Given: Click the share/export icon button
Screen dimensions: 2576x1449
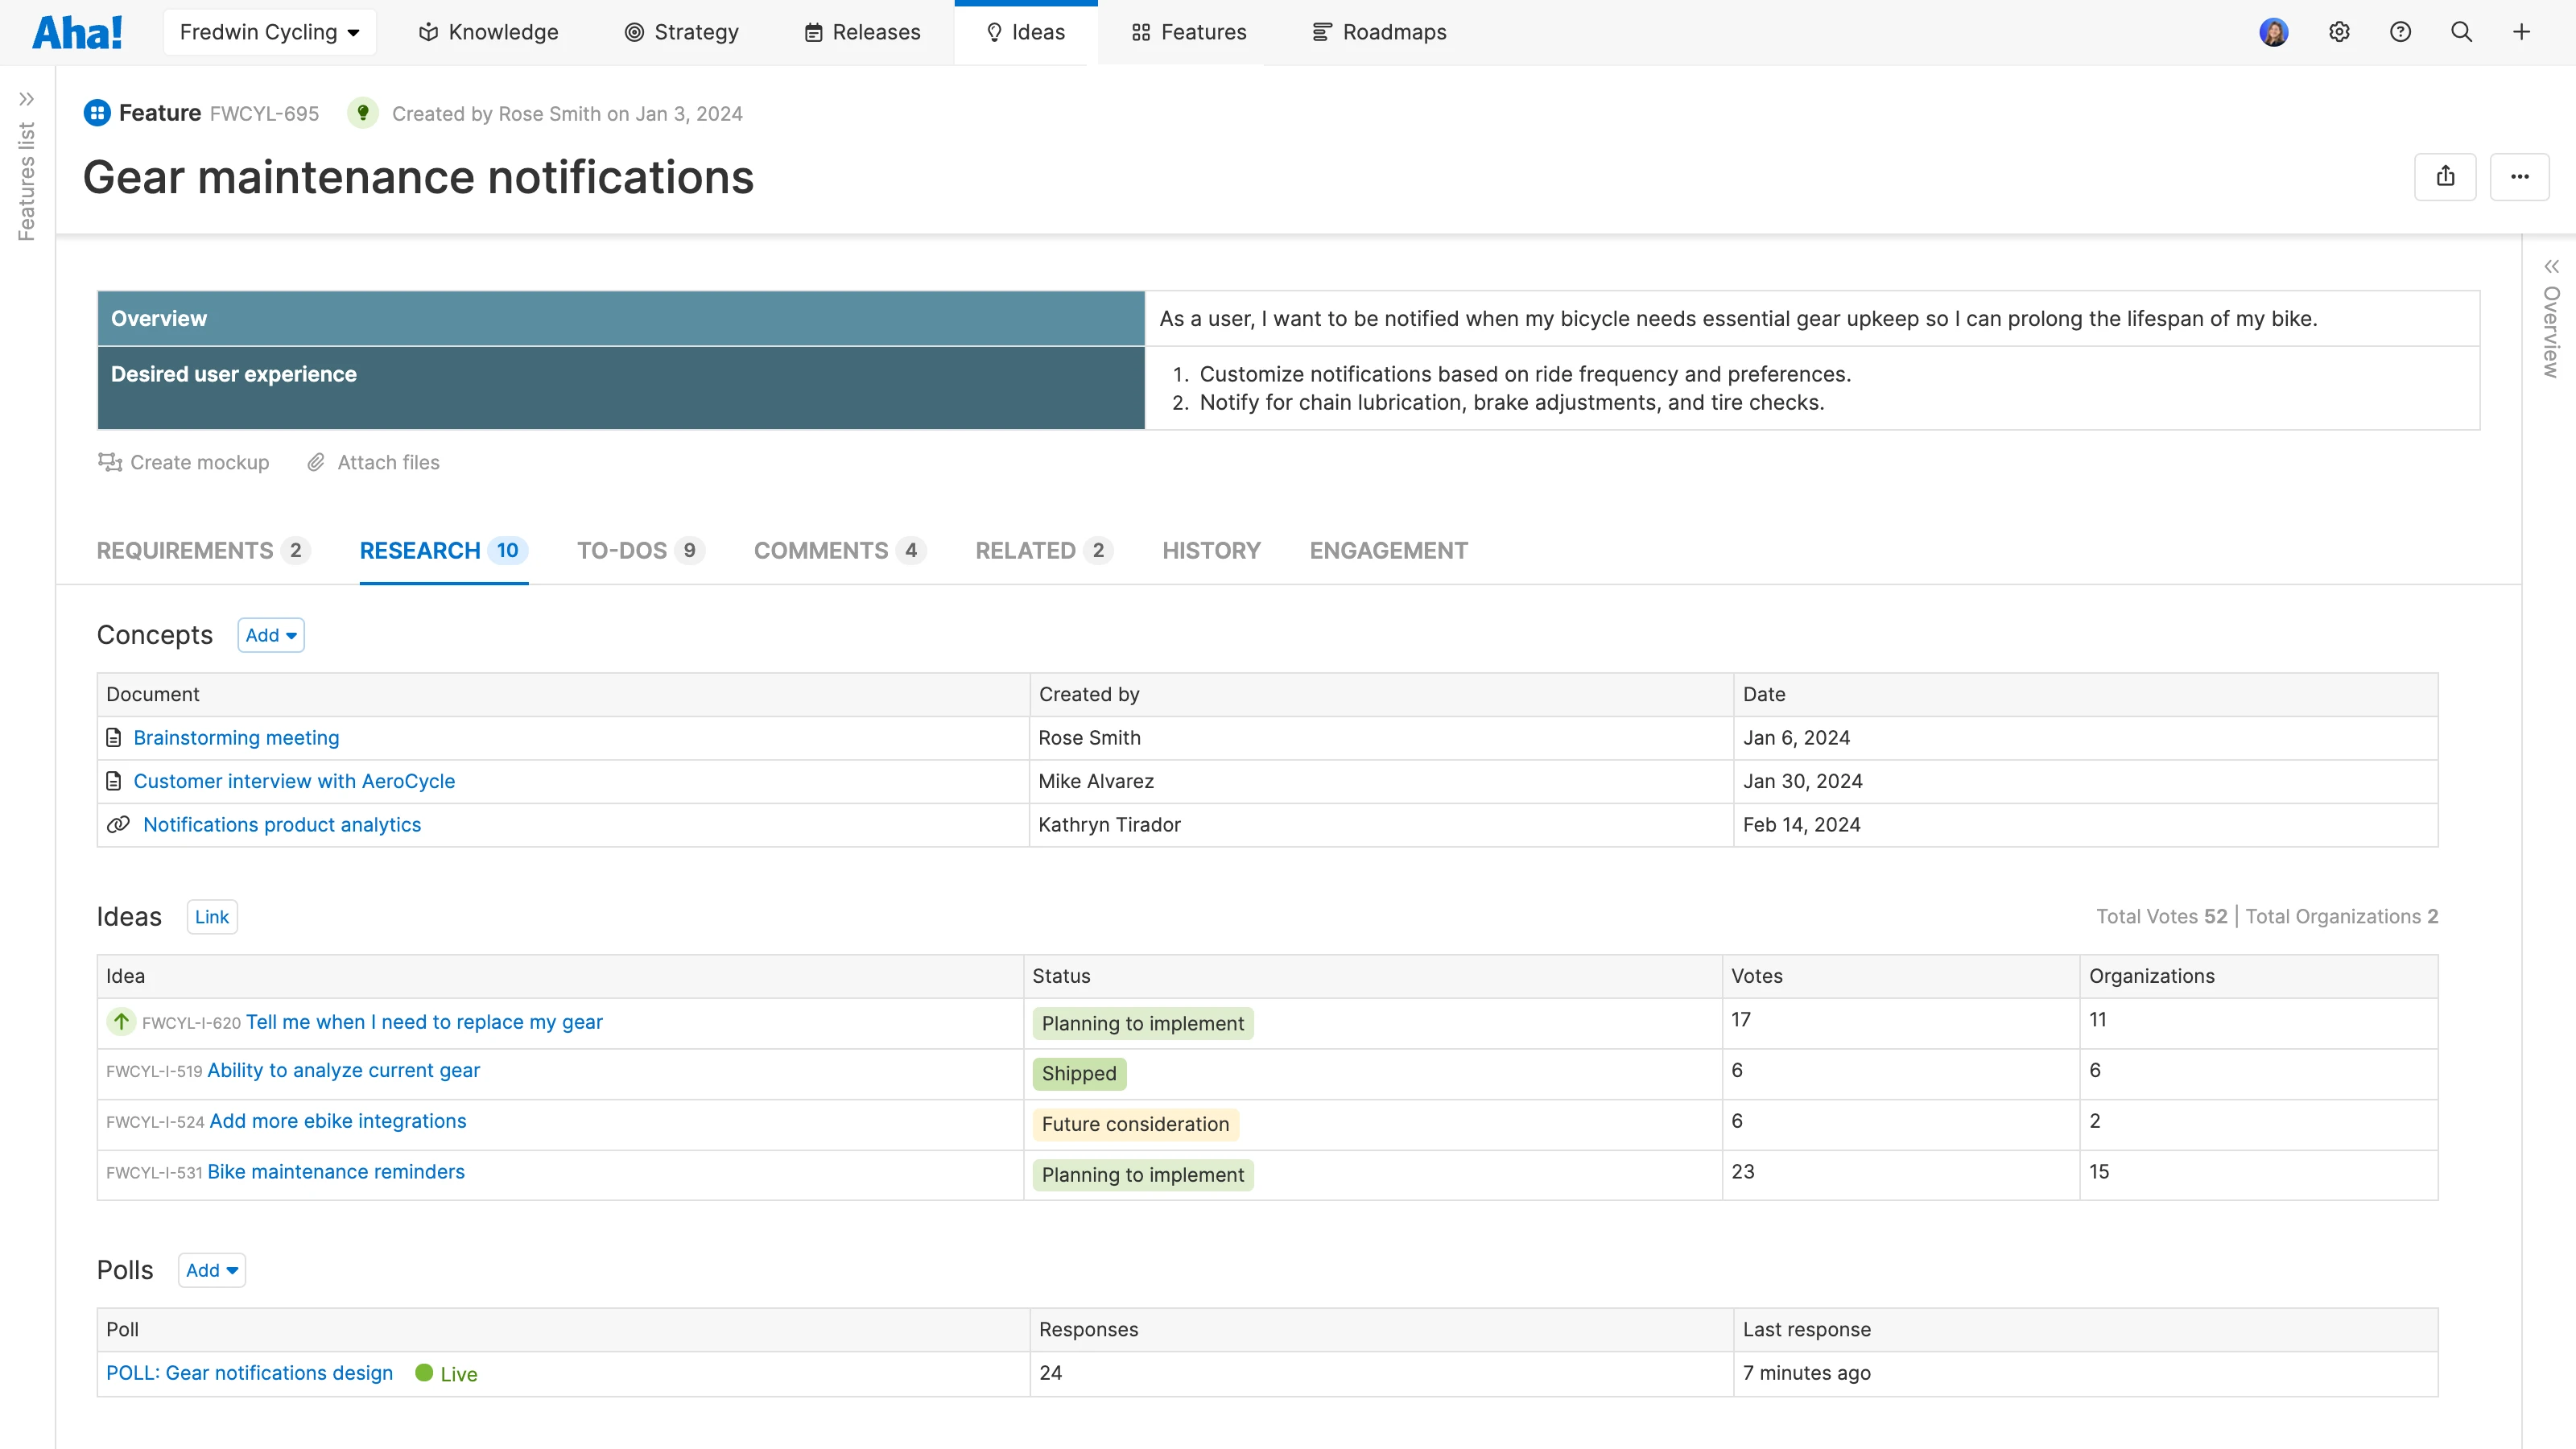Looking at the screenshot, I should pos(2445,177).
